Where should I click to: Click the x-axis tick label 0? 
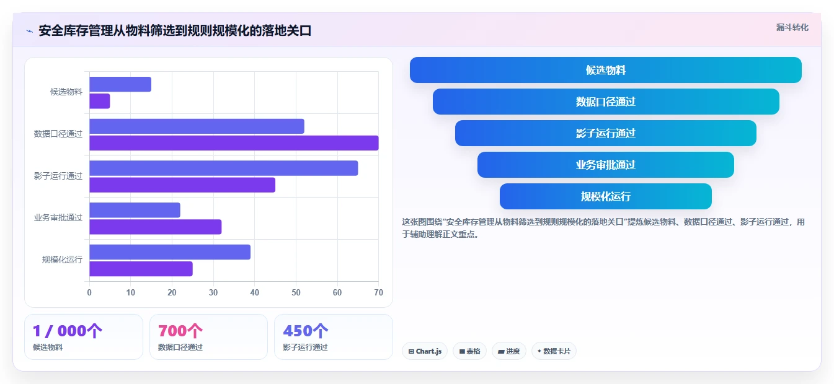point(89,292)
